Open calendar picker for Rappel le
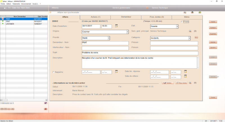 116,71
